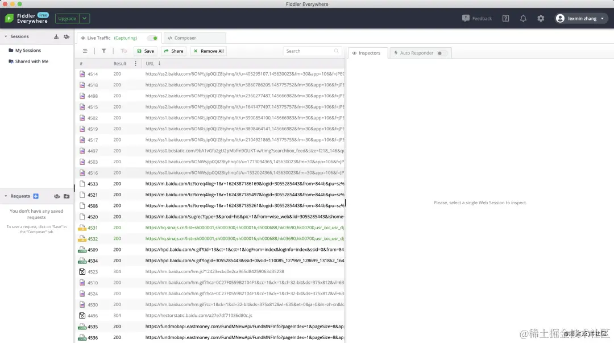Open the Feedback icon link
The height and width of the screenshot is (343, 614).
(466, 18)
